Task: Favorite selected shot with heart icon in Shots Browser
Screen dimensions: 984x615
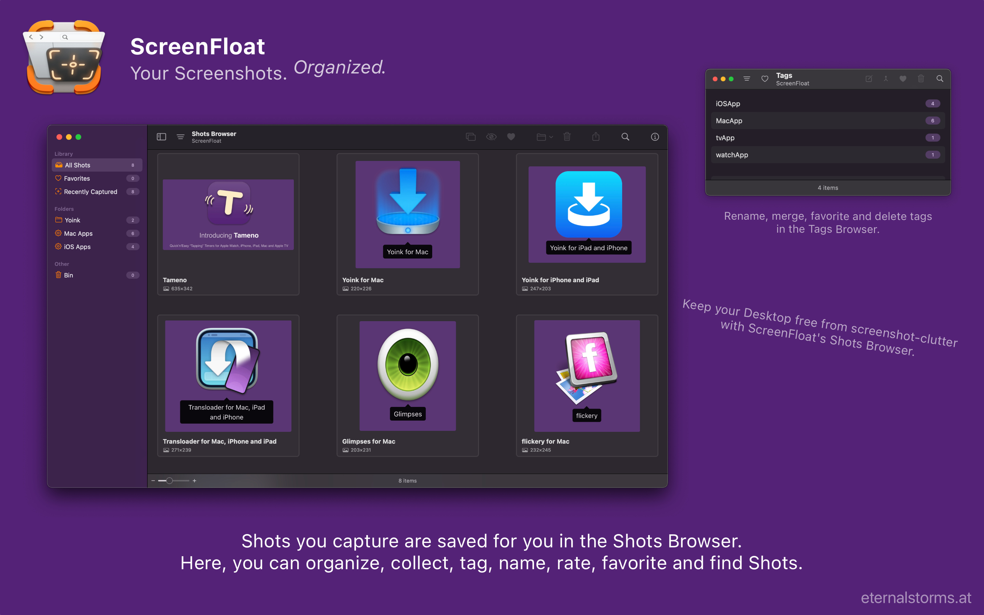Action: click(511, 137)
